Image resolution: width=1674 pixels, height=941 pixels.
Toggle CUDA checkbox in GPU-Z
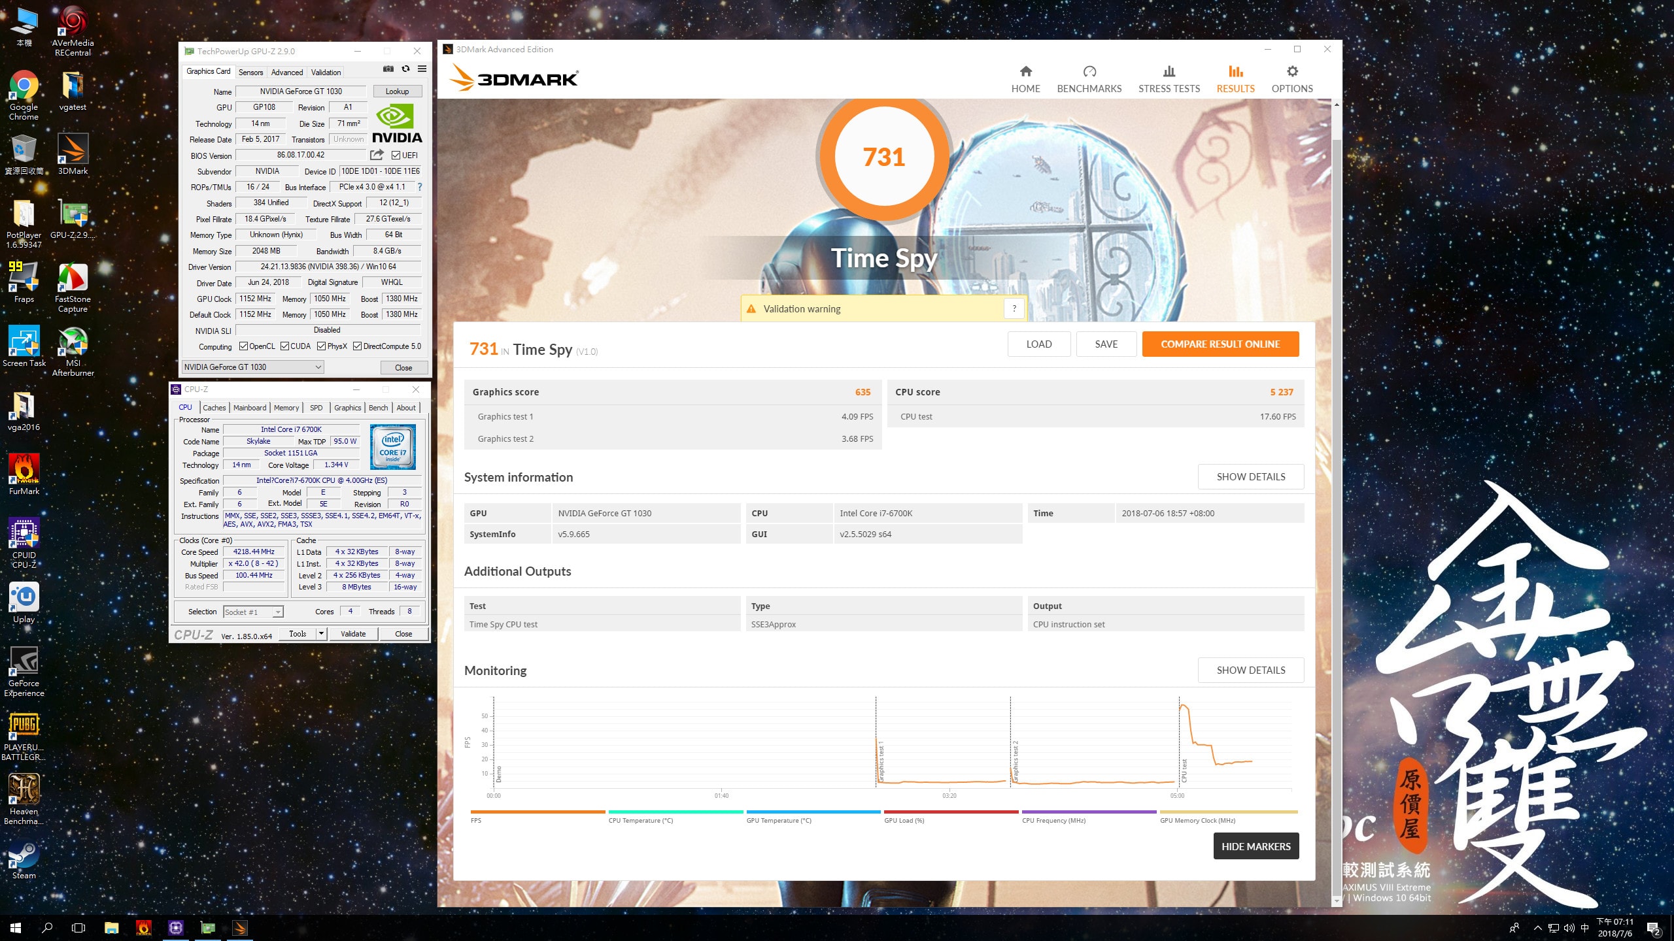tap(284, 346)
